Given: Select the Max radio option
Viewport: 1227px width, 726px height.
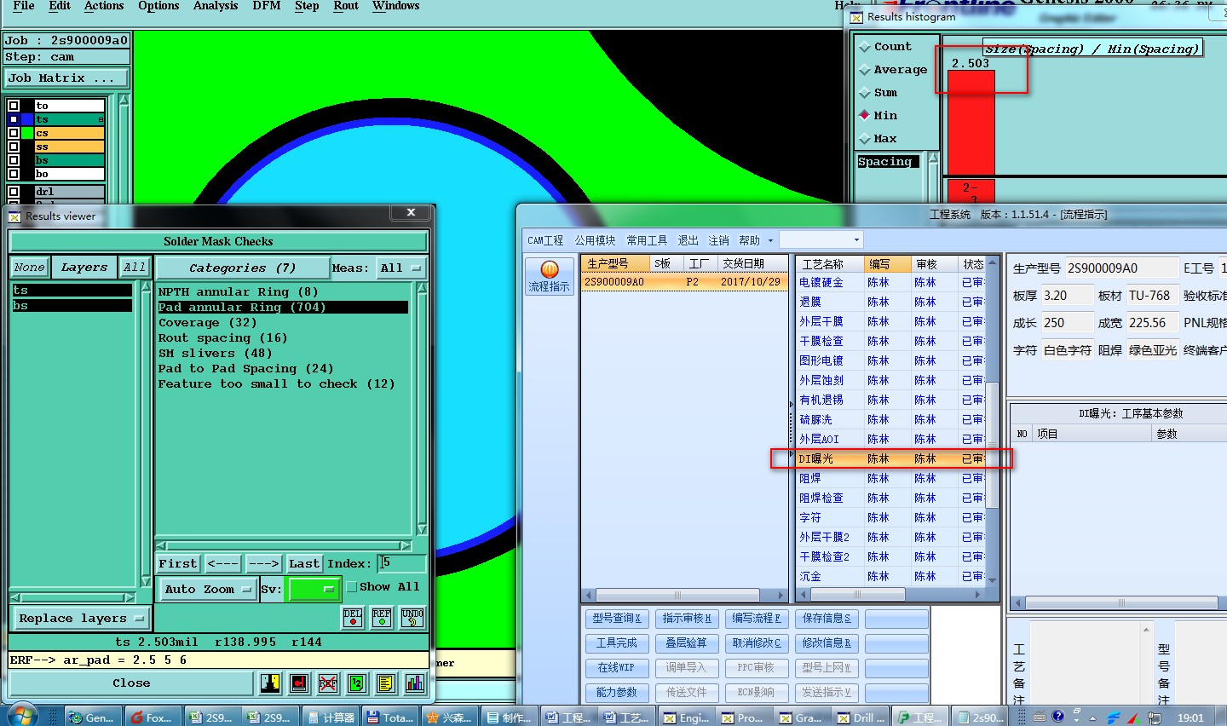Looking at the screenshot, I should click(x=865, y=139).
